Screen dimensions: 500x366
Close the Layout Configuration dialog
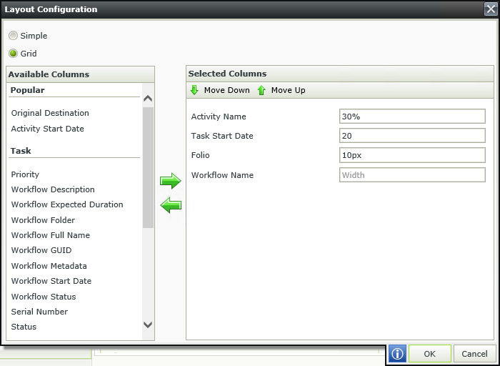pos(491,9)
